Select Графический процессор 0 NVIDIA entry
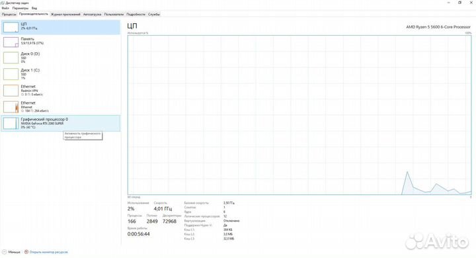 (x=61, y=123)
